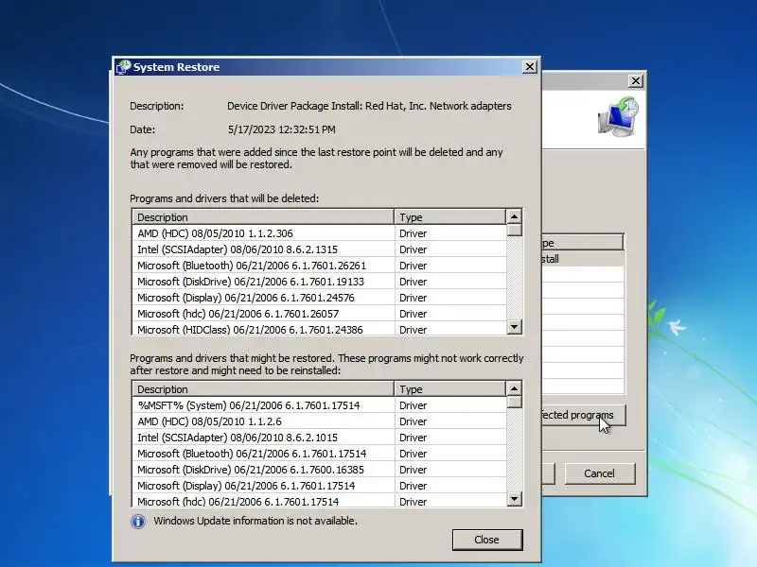Sort deleted list by Type header

pyautogui.click(x=450, y=217)
